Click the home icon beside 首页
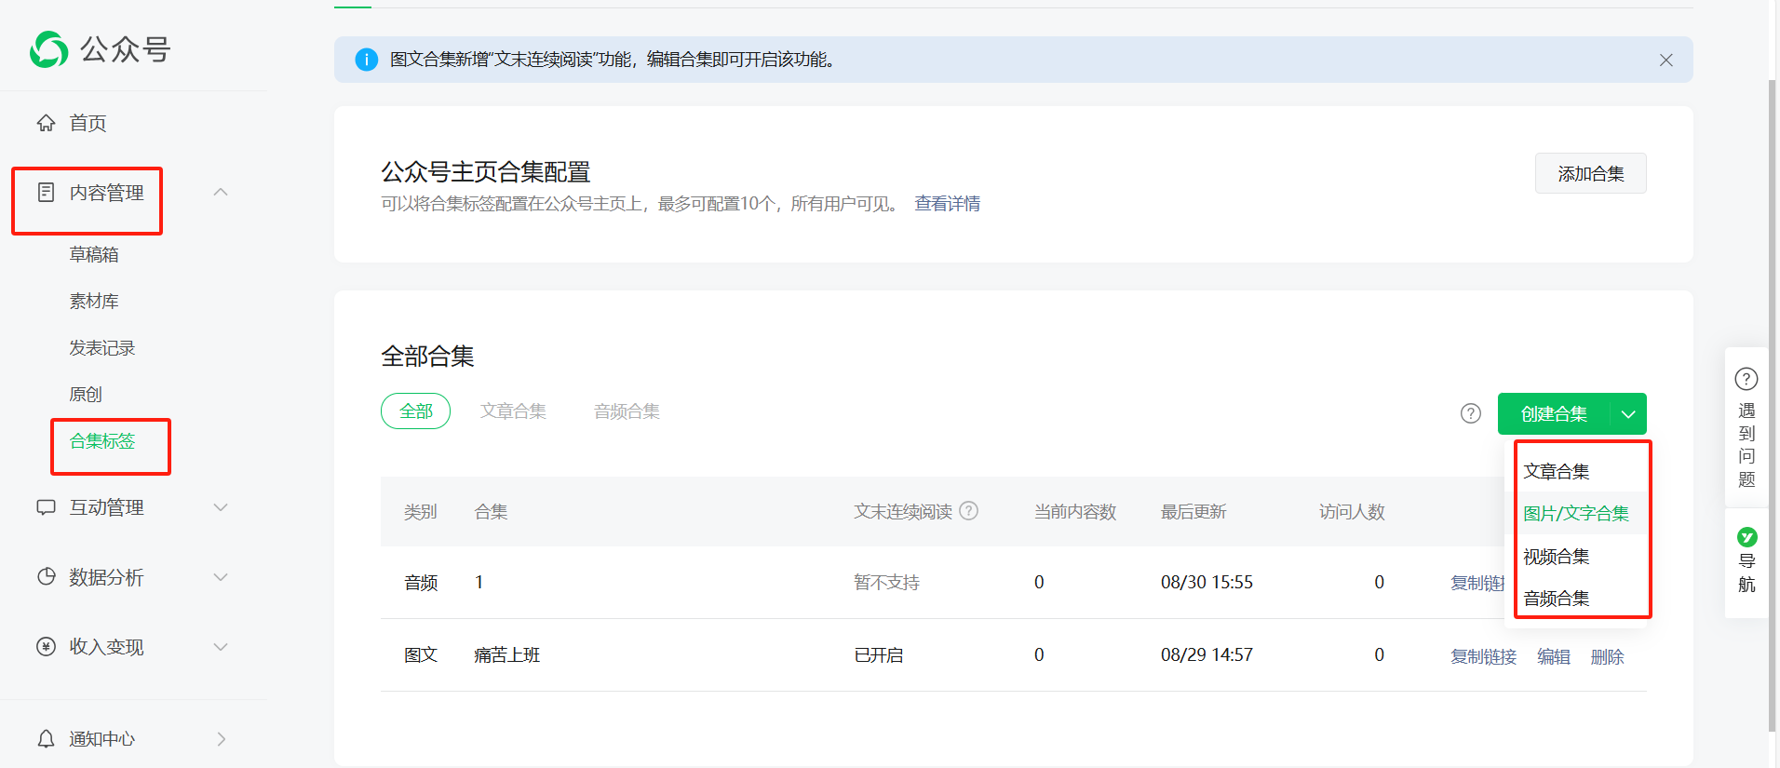1780x768 pixels. [x=46, y=123]
